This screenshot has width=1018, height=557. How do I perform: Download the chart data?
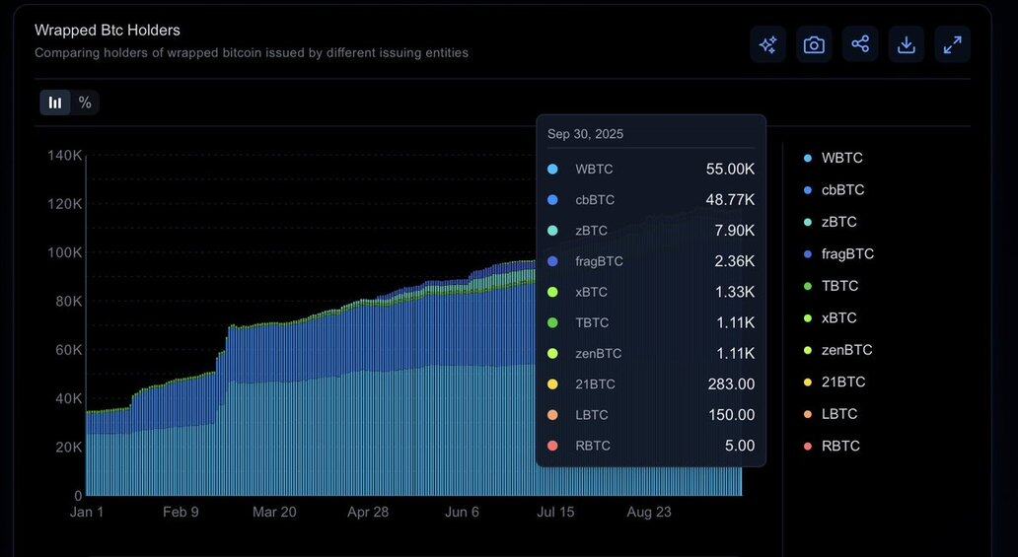click(x=906, y=44)
